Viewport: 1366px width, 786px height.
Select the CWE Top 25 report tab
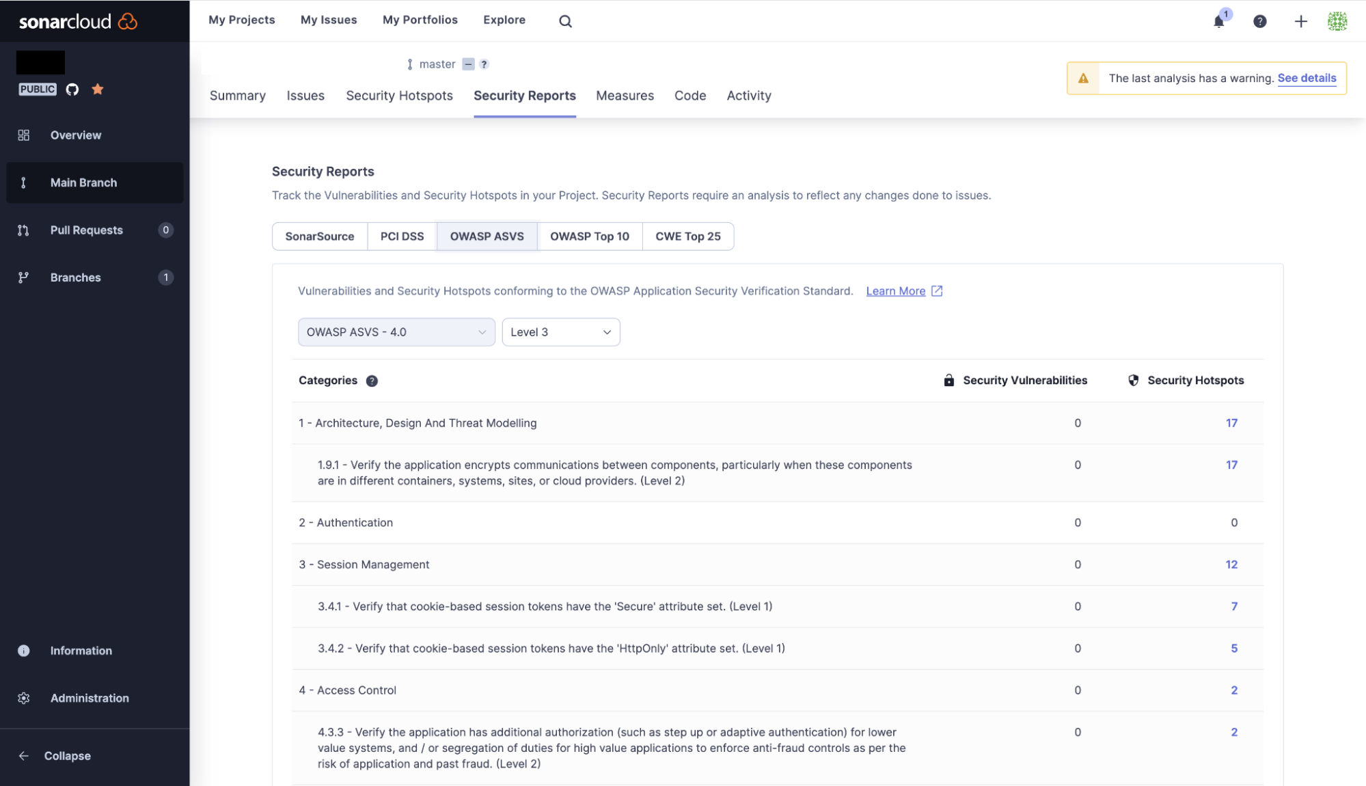click(687, 236)
